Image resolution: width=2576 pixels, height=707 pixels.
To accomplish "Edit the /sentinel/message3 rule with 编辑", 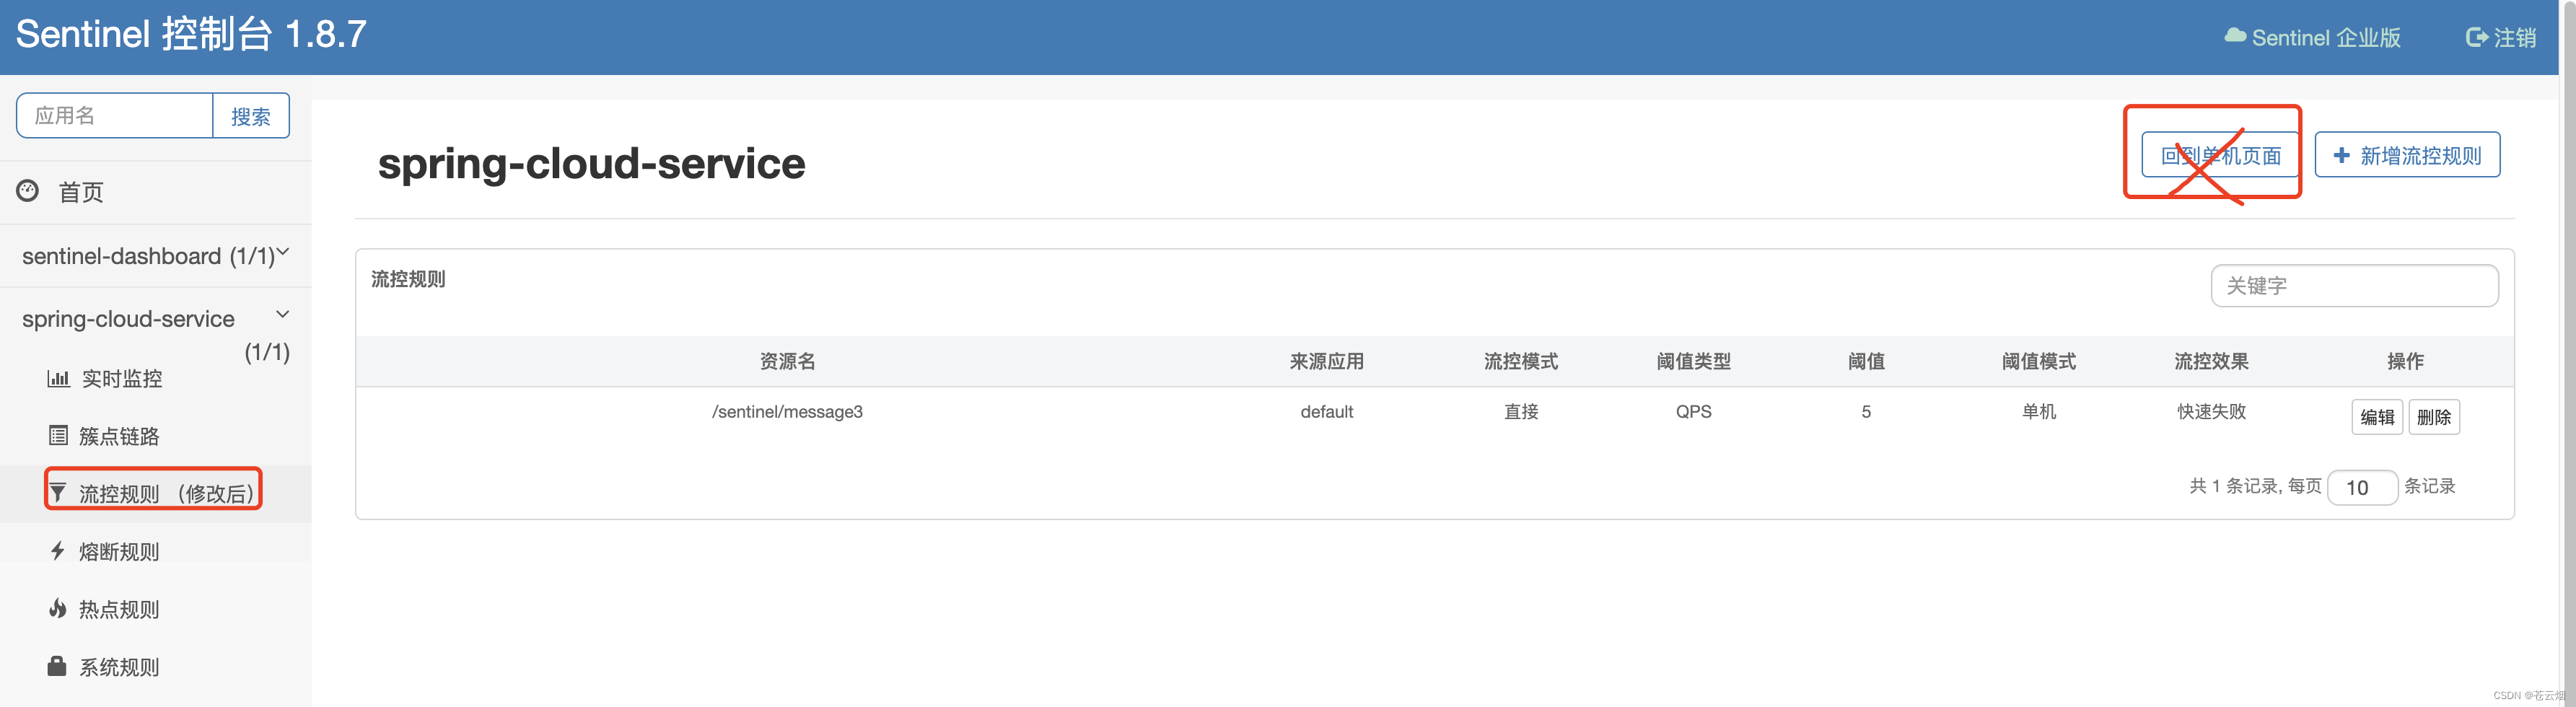I will pyautogui.click(x=2377, y=417).
